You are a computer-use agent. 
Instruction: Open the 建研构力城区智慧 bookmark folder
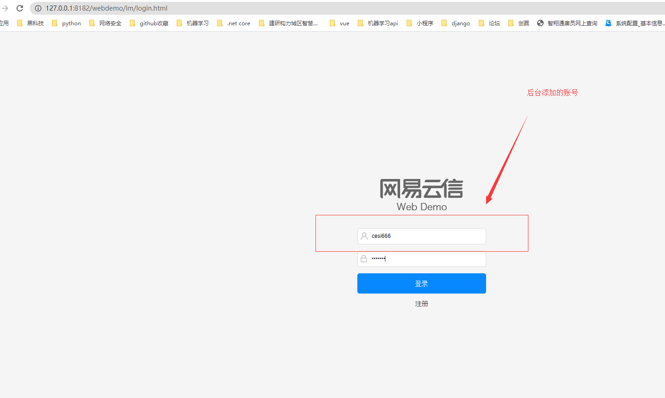tap(288, 23)
